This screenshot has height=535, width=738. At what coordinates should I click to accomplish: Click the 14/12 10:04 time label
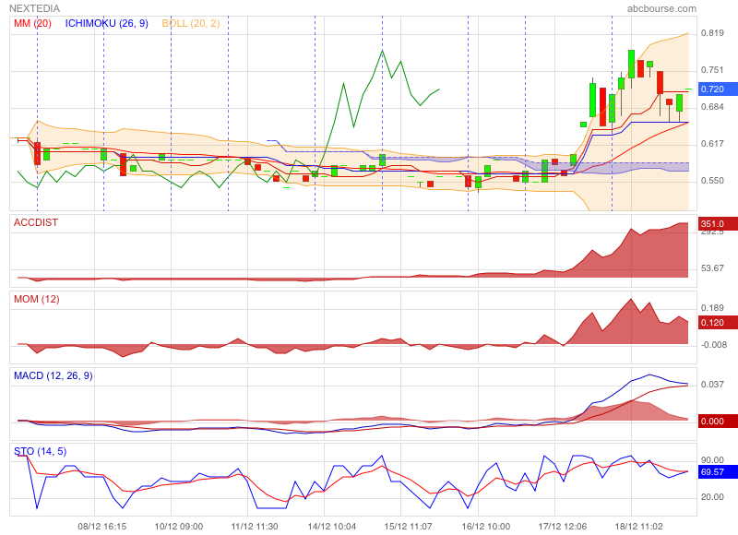331,527
